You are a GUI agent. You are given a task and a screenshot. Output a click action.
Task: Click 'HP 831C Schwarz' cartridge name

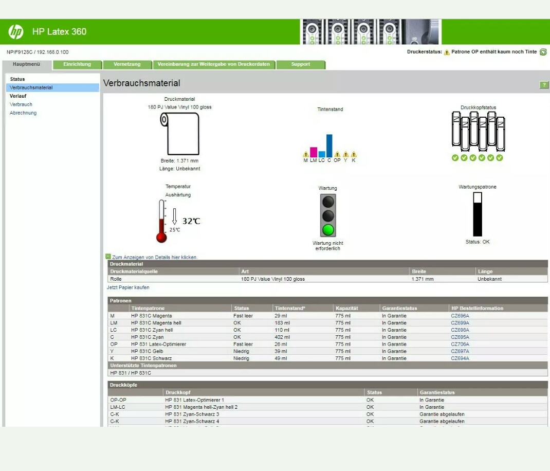point(152,358)
